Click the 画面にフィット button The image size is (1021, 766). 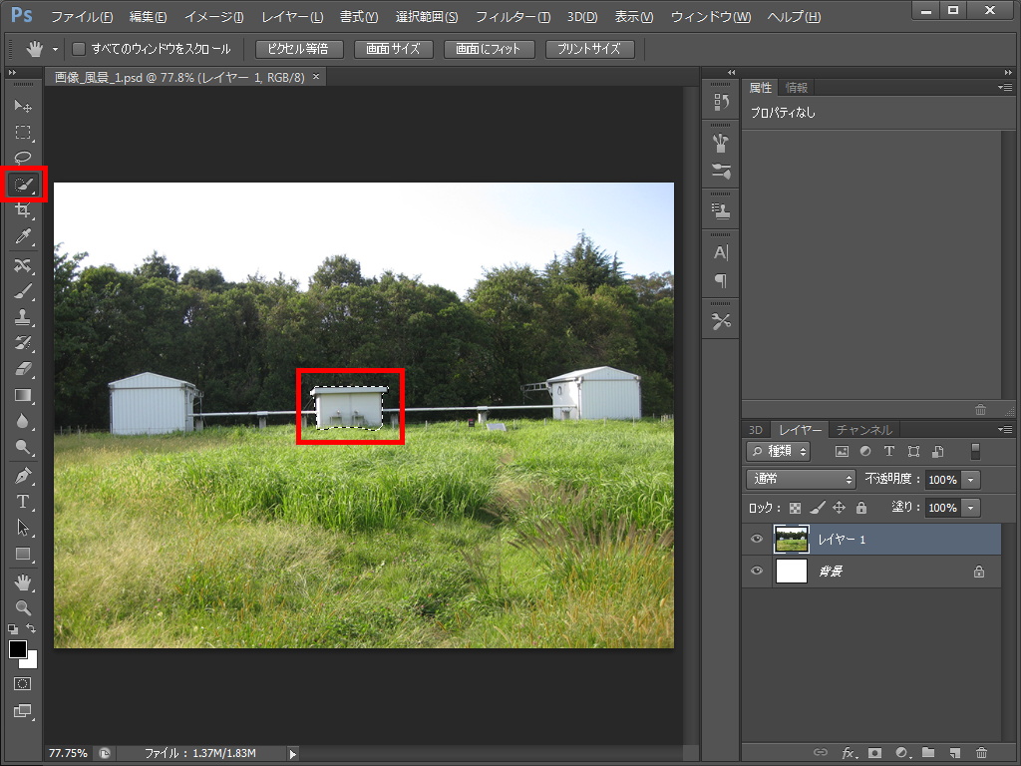tap(489, 49)
